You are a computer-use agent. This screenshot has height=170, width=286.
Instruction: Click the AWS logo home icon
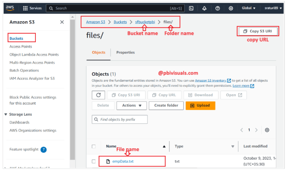pyautogui.click(x=10, y=8)
